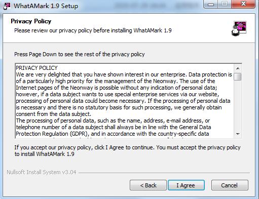
Task: Click the Nullsoft Install System v3.04 label
Action: click(x=42, y=172)
